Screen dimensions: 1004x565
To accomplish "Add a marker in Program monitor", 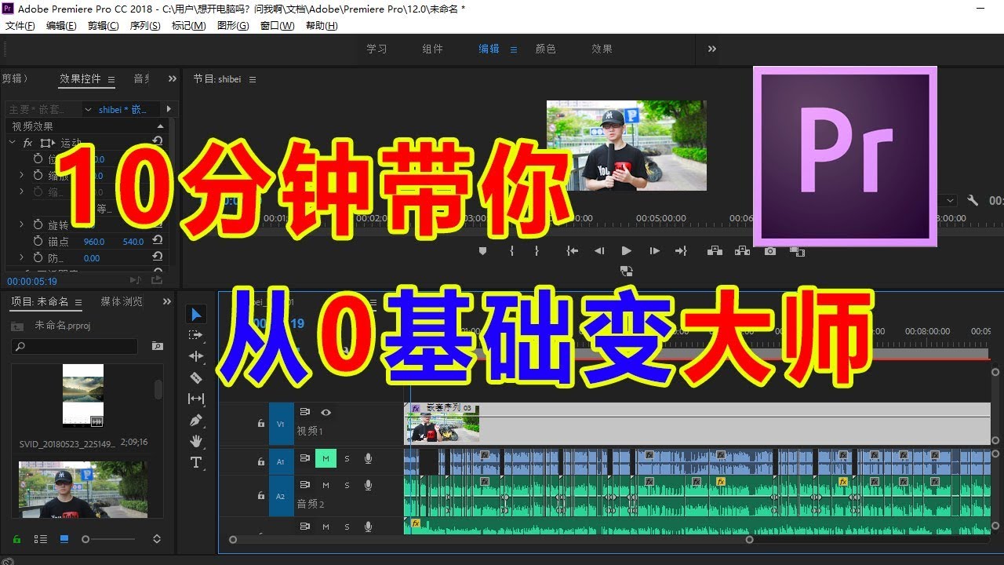I will [x=482, y=251].
